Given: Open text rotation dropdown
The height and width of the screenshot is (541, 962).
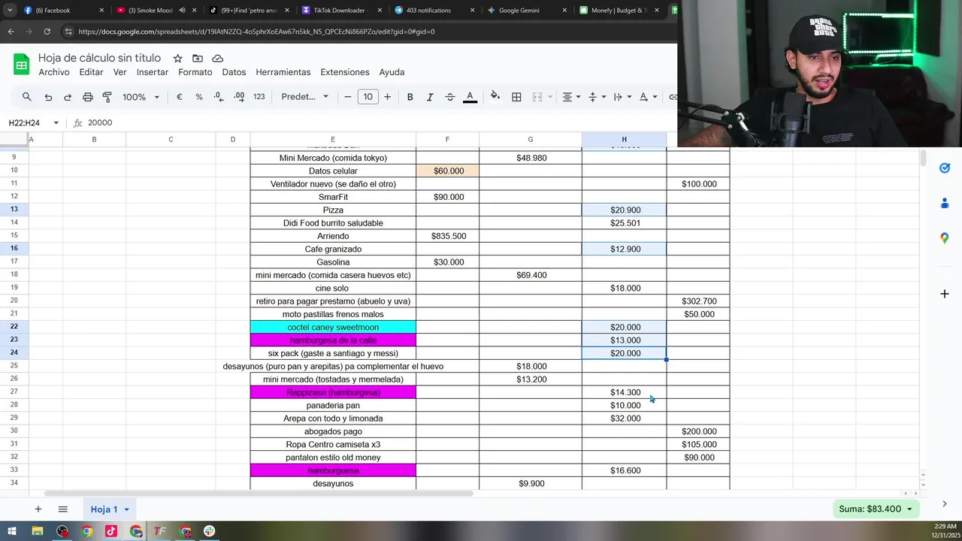Looking at the screenshot, I should [648, 97].
